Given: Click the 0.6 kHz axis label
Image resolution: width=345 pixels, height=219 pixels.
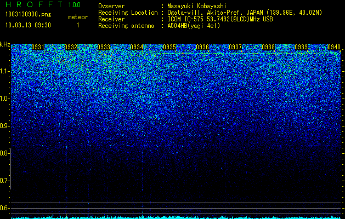Looking at the screenshot, I should (x=4, y=208).
